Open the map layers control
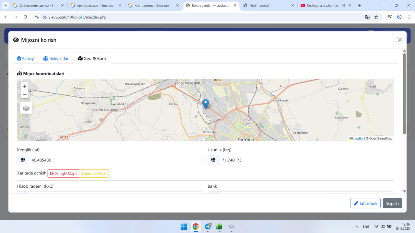The image size is (415, 233). pyautogui.click(x=26, y=108)
